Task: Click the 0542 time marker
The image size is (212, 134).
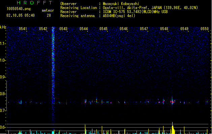Action: (43, 29)
